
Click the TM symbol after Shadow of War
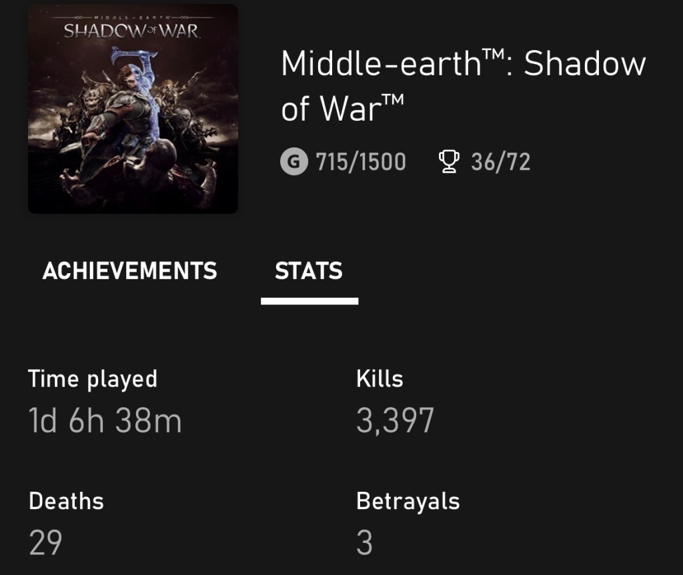[x=394, y=99]
